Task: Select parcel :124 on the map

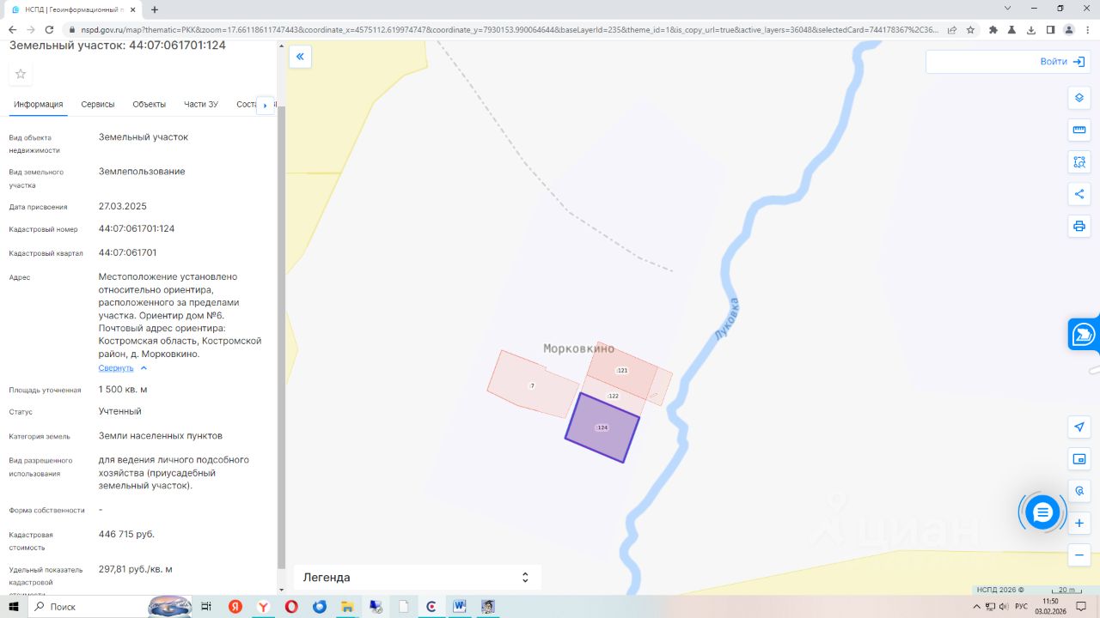Action: coord(602,427)
